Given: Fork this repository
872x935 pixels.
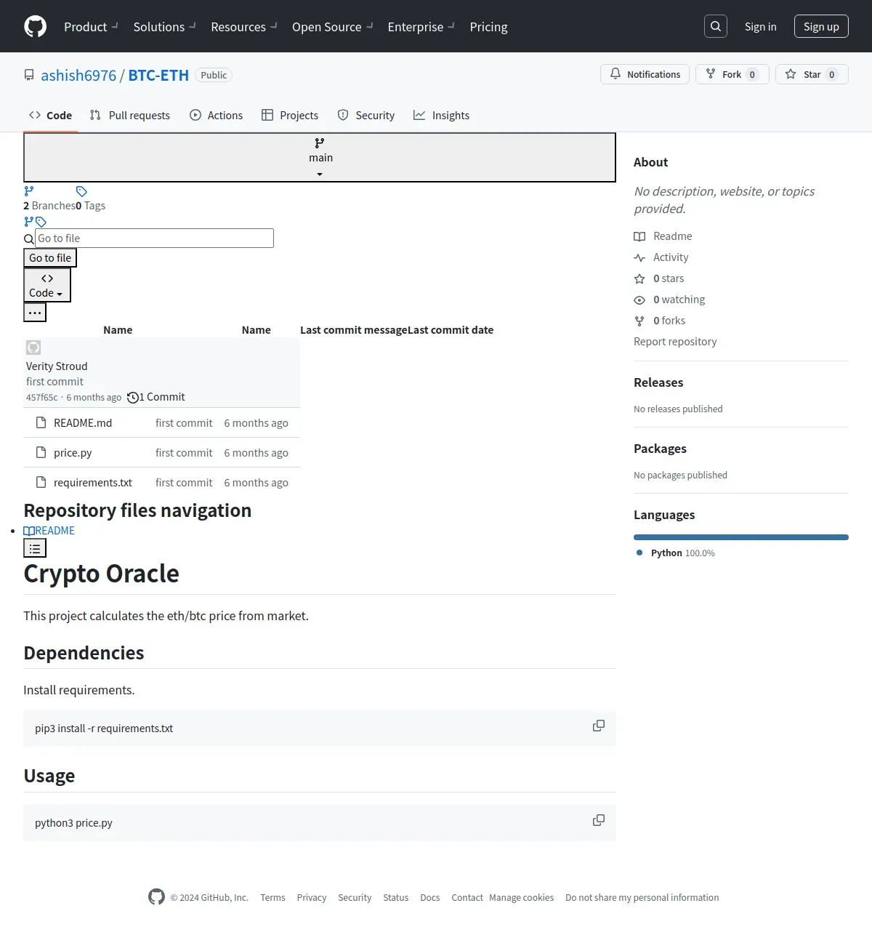Looking at the screenshot, I should click(x=732, y=74).
